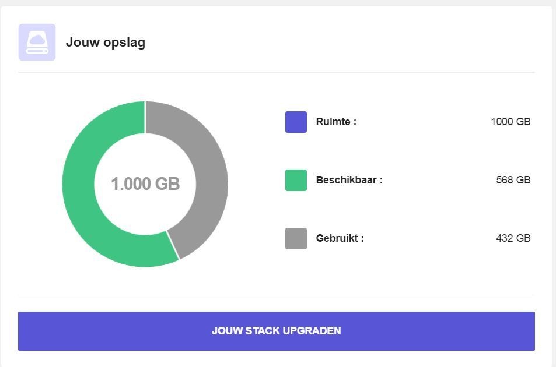
Task: Click the Gebruikt label text
Action: coord(340,238)
